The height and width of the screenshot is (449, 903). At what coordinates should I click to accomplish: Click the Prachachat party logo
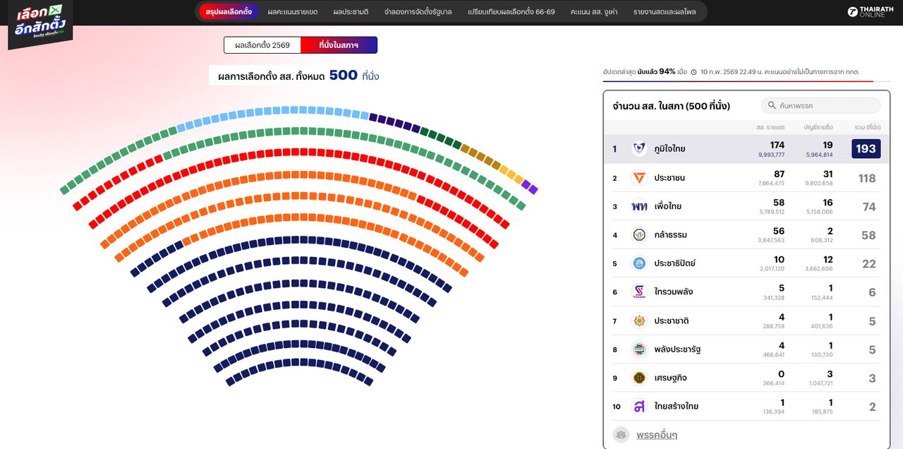[639, 321]
